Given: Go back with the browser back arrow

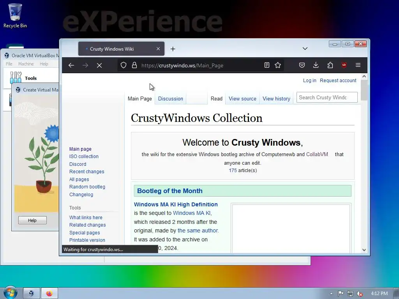Looking at the screenshot, I should [x=71, y=65].
